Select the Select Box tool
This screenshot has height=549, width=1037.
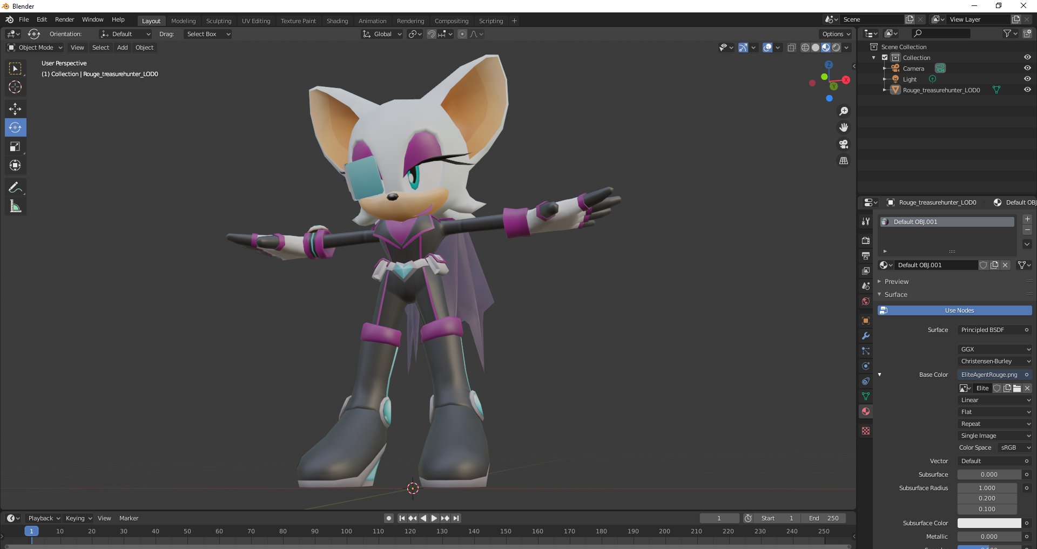[15, 69]
